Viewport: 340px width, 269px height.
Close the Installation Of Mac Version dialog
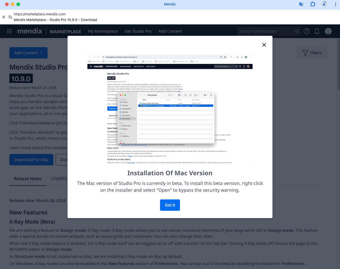264,45
